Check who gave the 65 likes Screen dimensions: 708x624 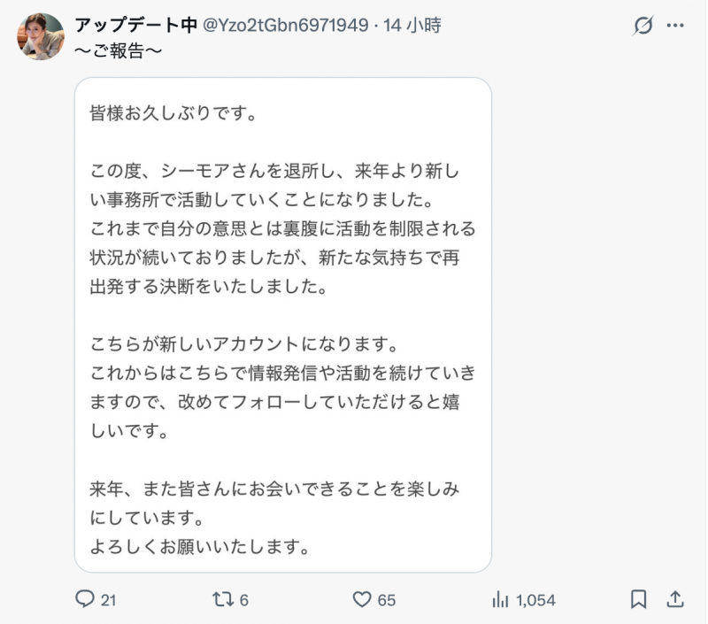(387, 599)
